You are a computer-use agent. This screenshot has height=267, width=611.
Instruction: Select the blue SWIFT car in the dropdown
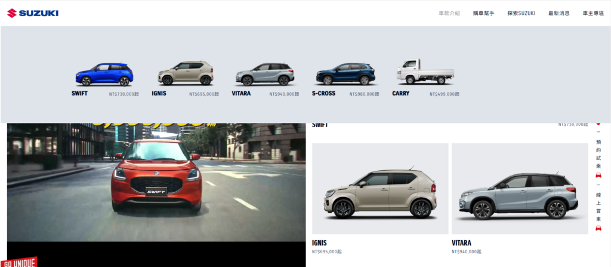pos(104,75)
